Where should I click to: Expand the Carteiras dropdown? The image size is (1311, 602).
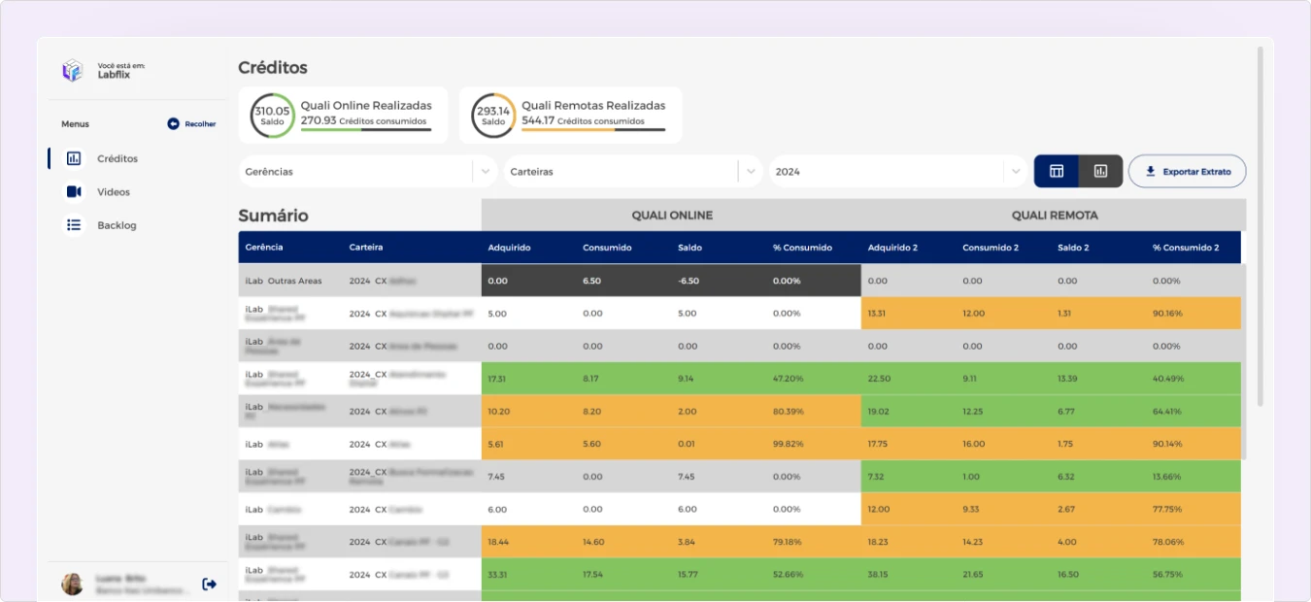click(x=750, y=172)
